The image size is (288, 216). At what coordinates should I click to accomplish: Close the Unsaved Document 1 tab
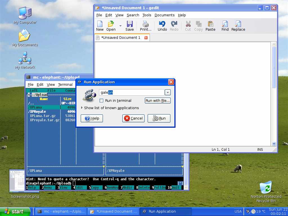pos(146,38)
